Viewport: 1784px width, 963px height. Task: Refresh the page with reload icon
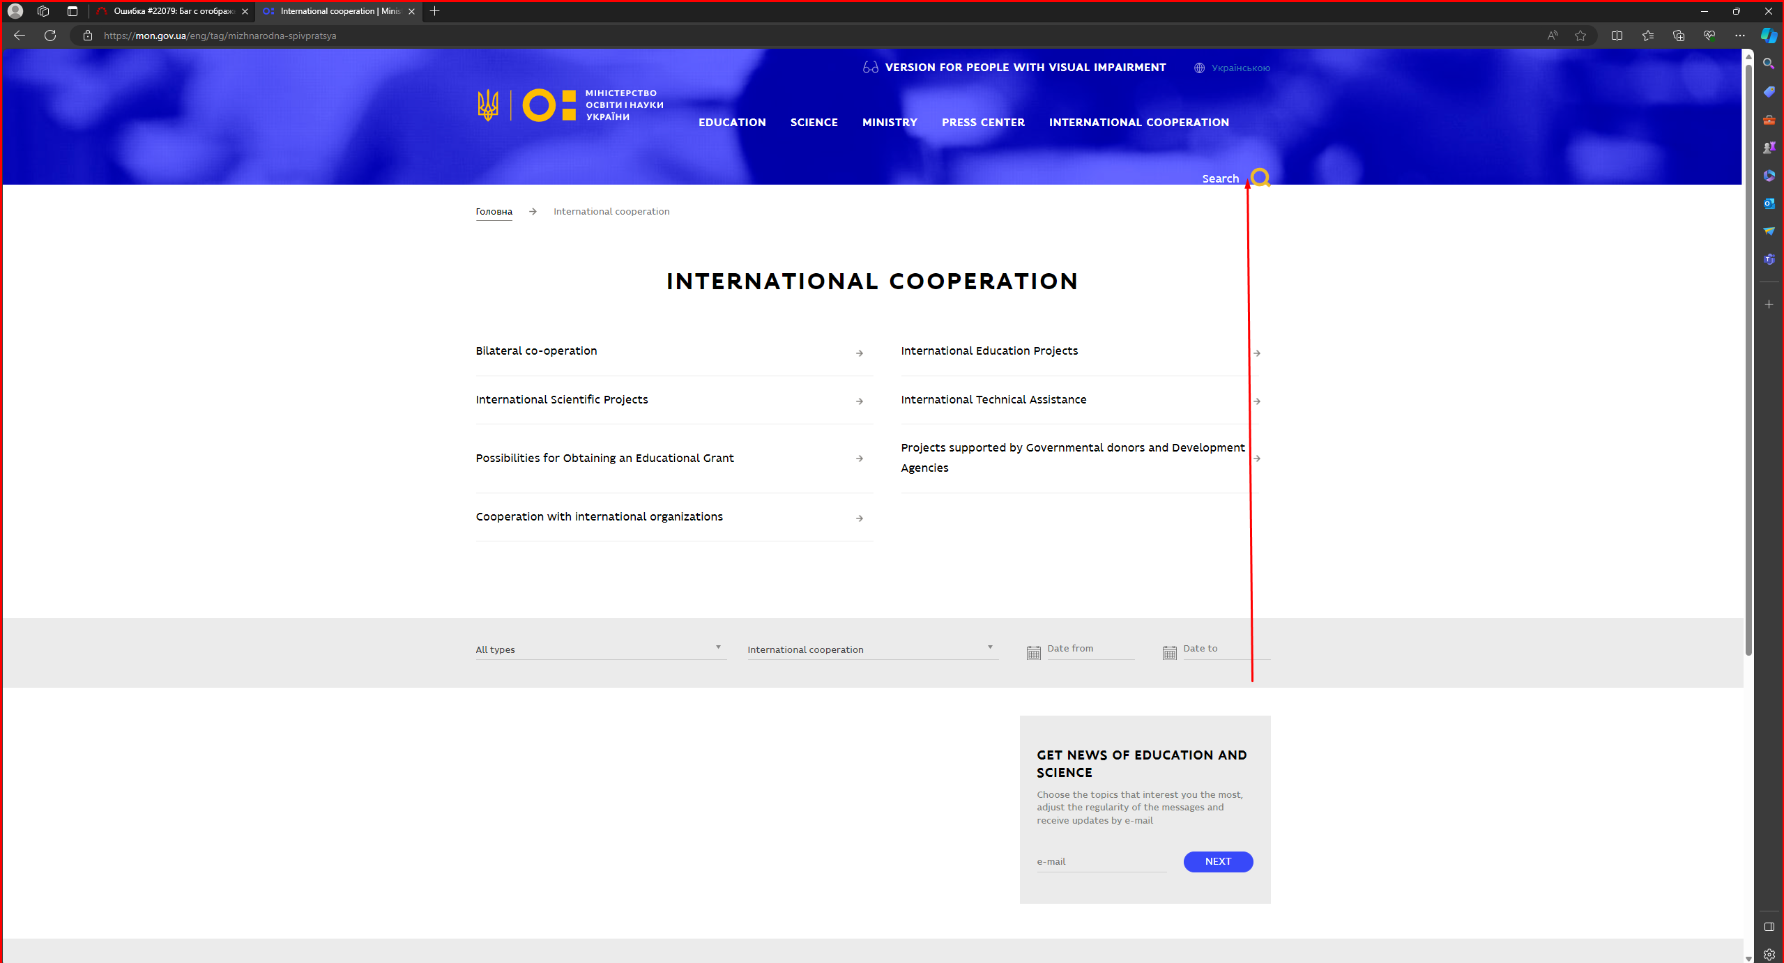[x=50, y=36]
